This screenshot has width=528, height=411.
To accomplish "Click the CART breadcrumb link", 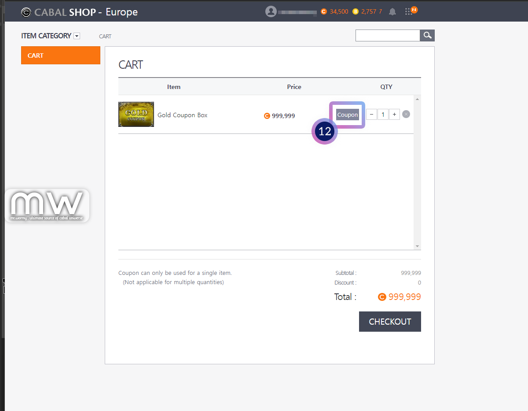I will (x=105, y=36).
